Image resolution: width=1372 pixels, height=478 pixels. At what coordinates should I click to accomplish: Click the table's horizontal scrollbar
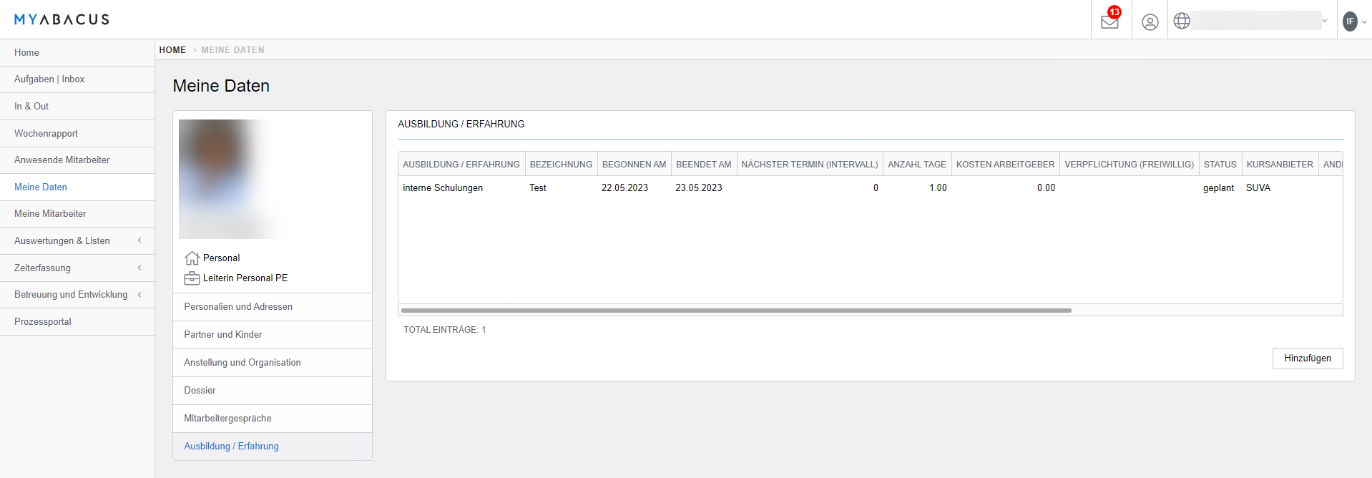tap(736, 311)
